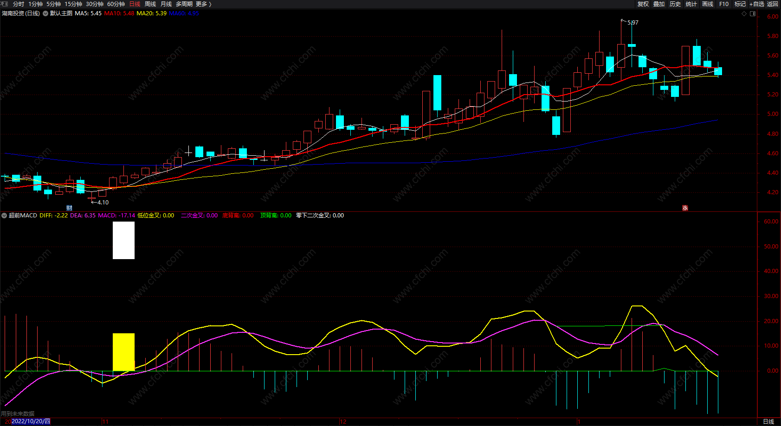Click the top-left collapse toolbar icon
Viewport: 781px width, 426px height.
4,4
